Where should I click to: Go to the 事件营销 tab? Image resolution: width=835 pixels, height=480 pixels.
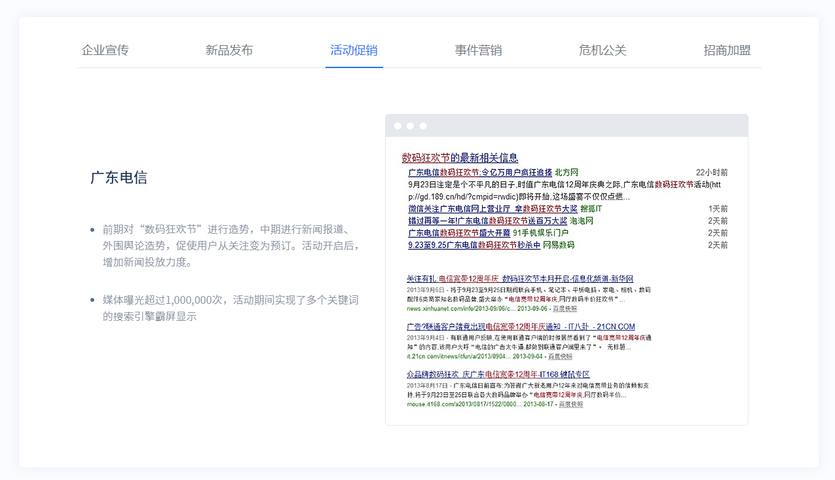478,50
